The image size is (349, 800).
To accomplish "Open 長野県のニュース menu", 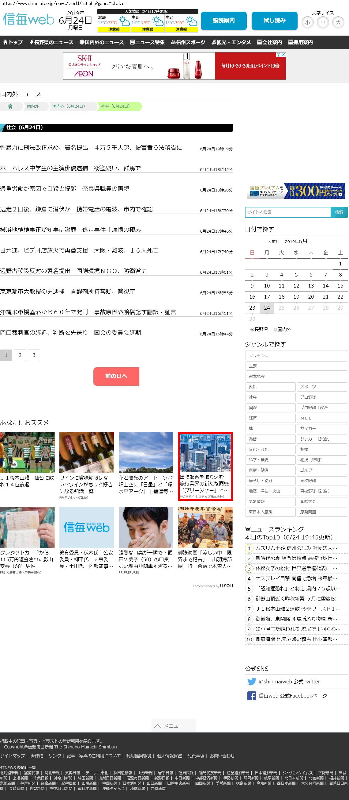I will (x=51, y=42).
